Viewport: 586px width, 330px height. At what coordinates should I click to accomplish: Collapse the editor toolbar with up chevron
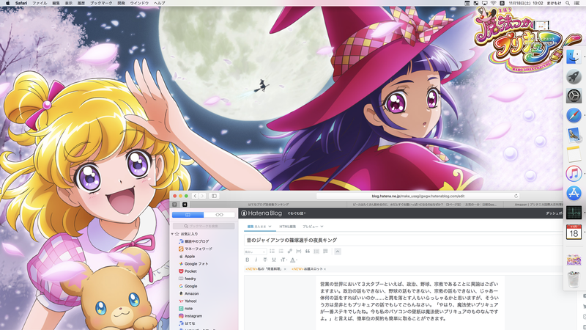[338, 251]
